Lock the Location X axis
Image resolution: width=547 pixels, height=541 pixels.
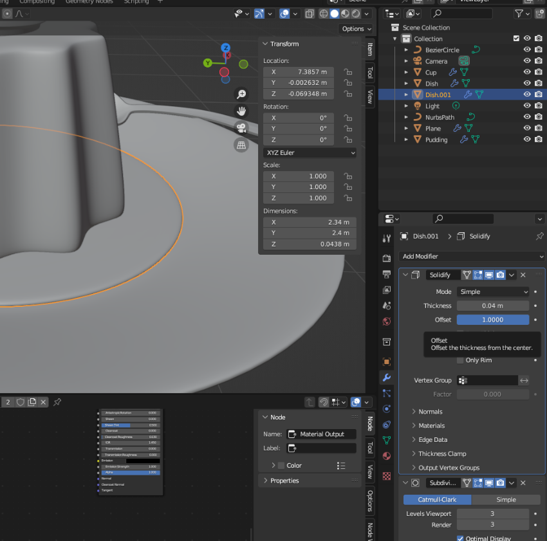[x=348, y=72]
